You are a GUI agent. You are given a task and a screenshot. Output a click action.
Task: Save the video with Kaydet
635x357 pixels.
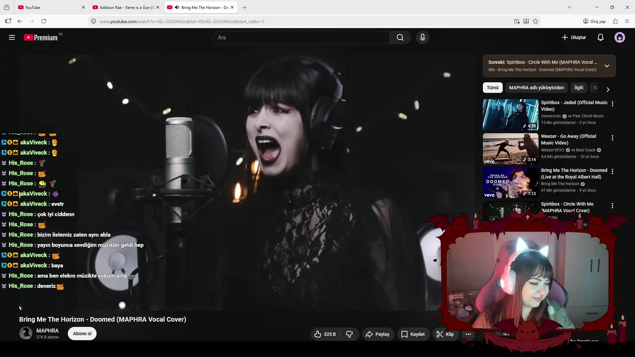click(x=413, y=334)
